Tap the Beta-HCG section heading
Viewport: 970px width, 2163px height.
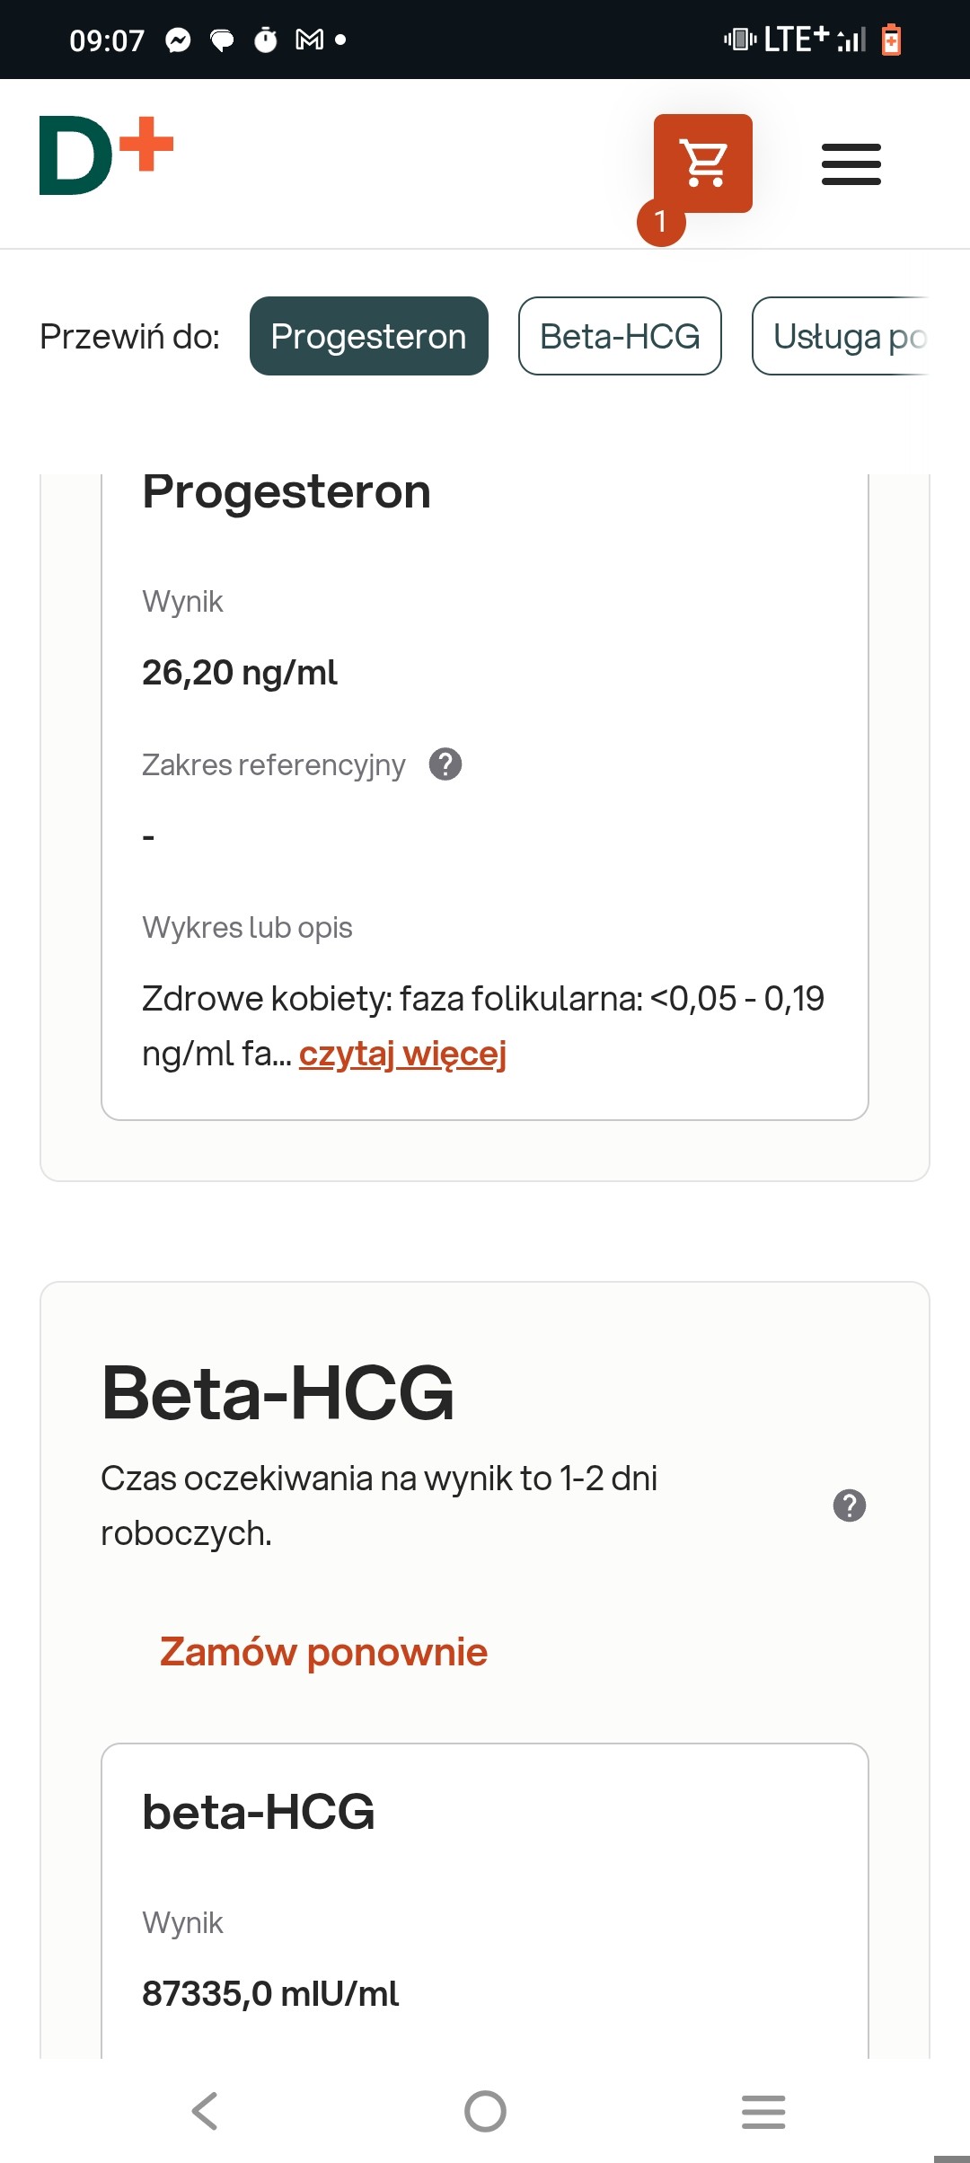[278, 1393]
